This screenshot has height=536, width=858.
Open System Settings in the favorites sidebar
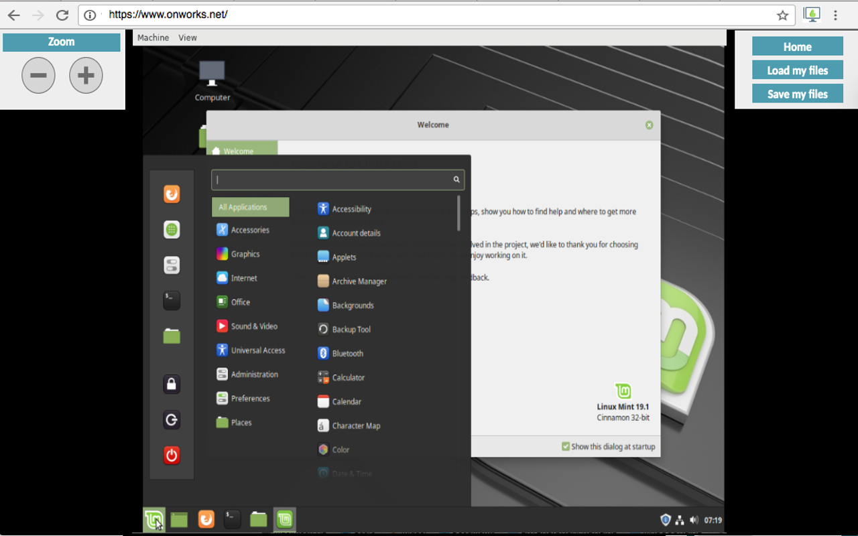point(172,265)
